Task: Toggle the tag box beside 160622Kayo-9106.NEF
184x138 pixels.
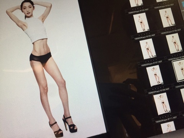Action: pyautogui.click(x=159, y=31)
